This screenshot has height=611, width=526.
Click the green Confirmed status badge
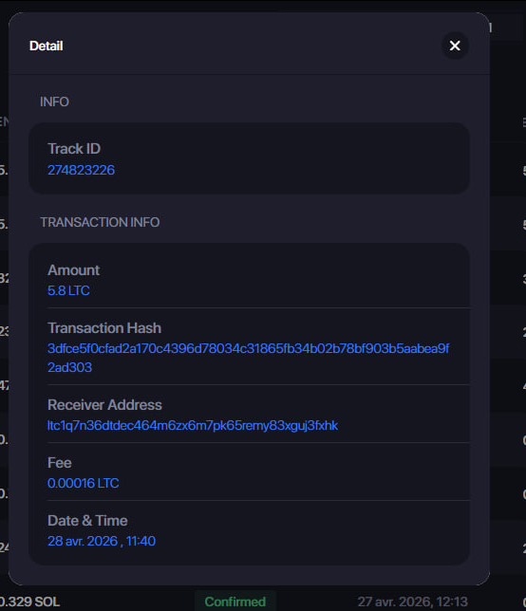click(235, 602)
